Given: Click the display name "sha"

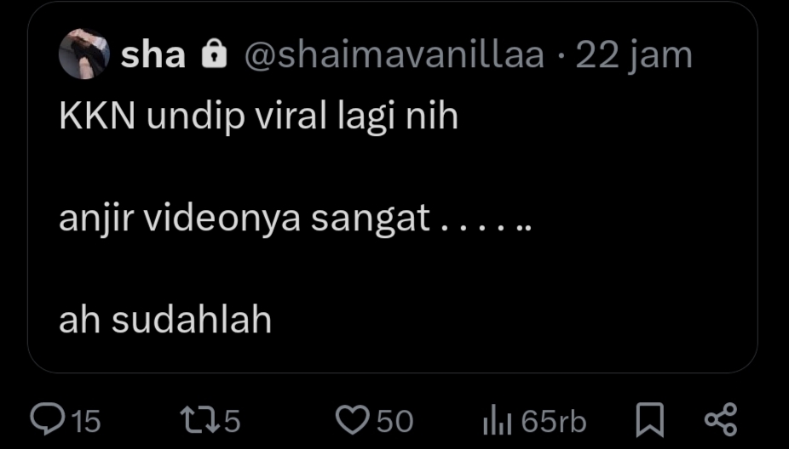Looking at the screenshot, I should coord(153,56).
